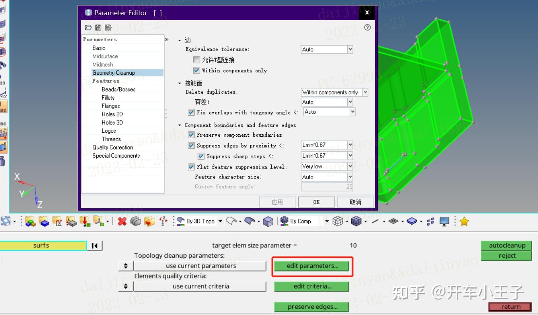Screen dimensions: 538x315
Task: Click the use current parameters selector
Action: pos(200,266)
